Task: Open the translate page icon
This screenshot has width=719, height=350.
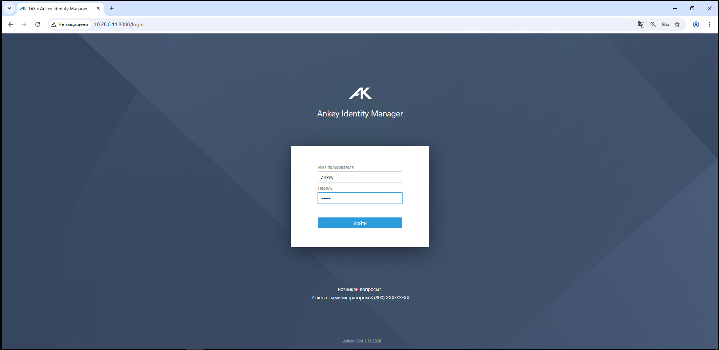Action: coord(641,24)
